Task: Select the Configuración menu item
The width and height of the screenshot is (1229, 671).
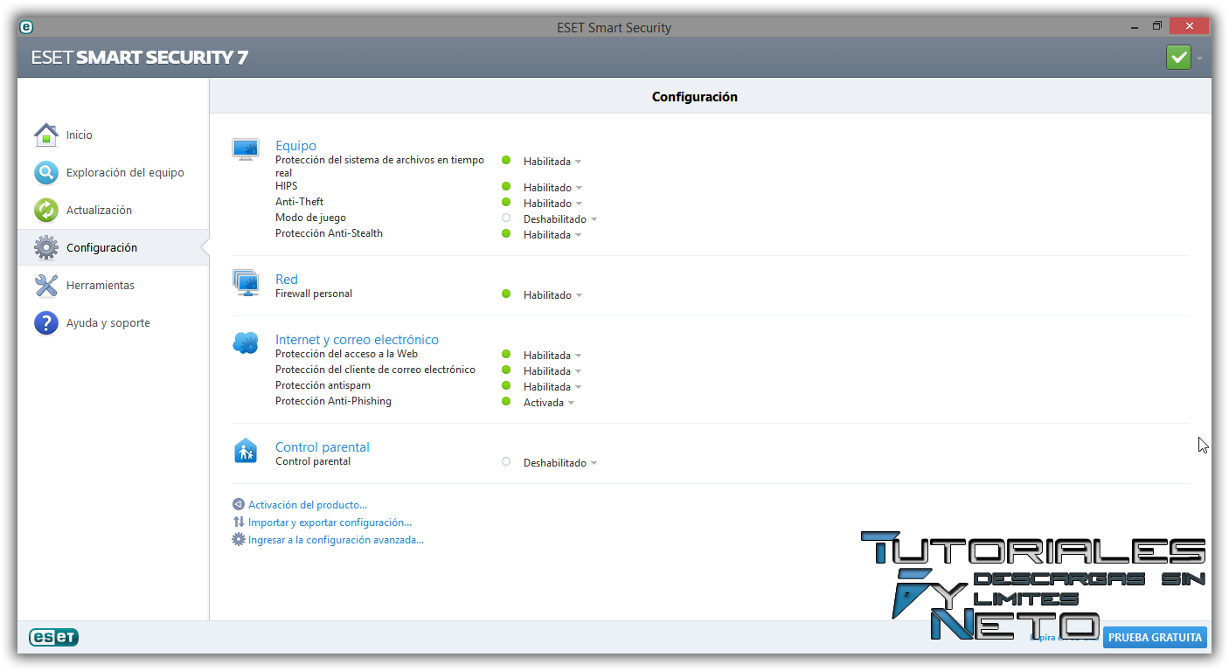Action: [113, 248]
